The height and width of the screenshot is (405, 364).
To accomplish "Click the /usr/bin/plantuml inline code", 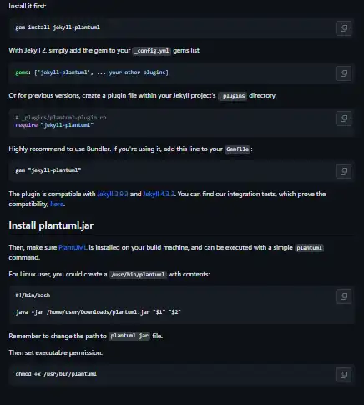I will point(138,275).
